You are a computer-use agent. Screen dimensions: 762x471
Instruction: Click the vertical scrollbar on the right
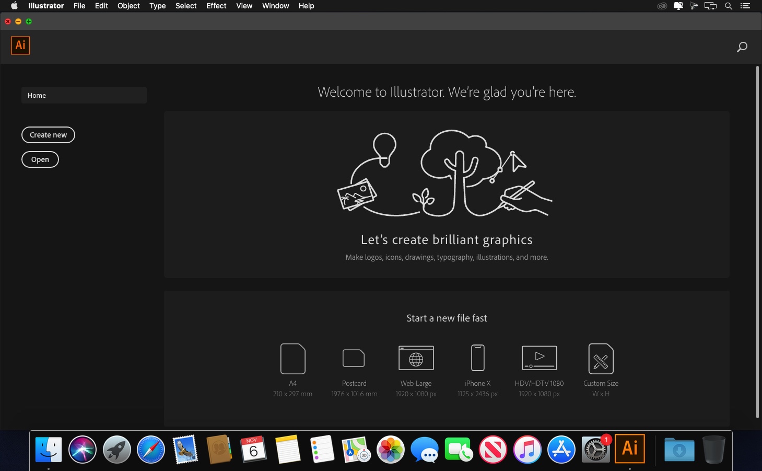[757, 242]
